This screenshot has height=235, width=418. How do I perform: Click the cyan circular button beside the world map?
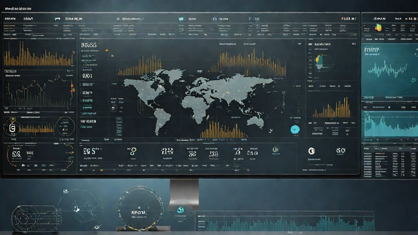click(x=295, y=130)
